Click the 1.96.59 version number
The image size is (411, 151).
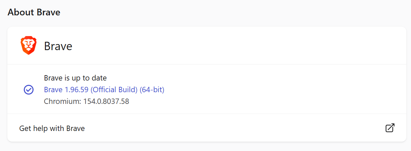pyautogui.click(x=76, y=90)
